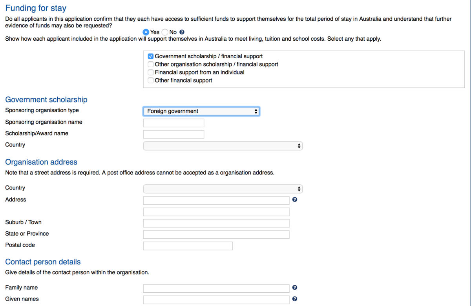The width and height of the screenshot is (471, 306).
Task: Click first Address line input
Action: pos(216,200)
